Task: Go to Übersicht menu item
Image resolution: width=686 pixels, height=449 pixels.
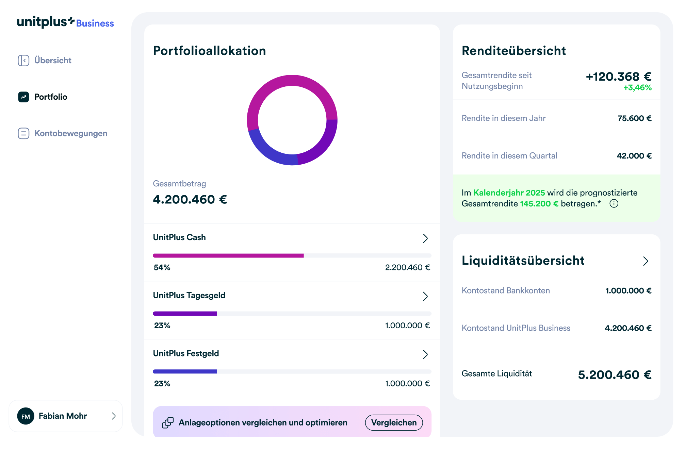Action: click(53, 61)
